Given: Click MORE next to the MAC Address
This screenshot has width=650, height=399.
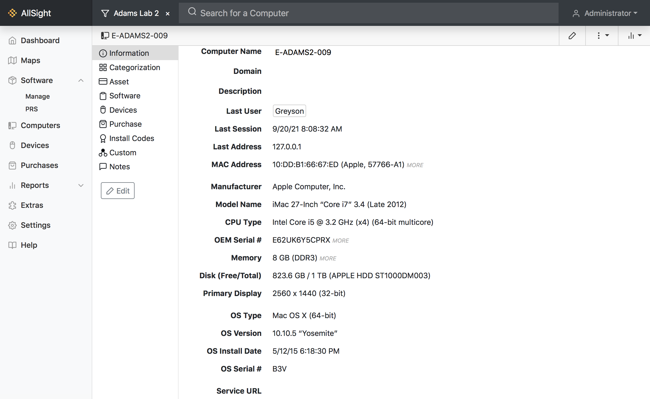Looking at the screenshot, I should 415,165.
